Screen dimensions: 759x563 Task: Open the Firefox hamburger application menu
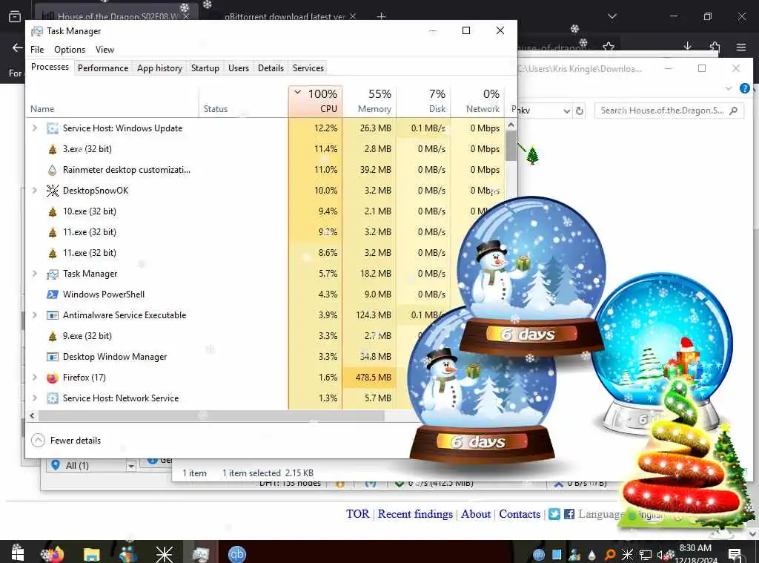(741, 47)
